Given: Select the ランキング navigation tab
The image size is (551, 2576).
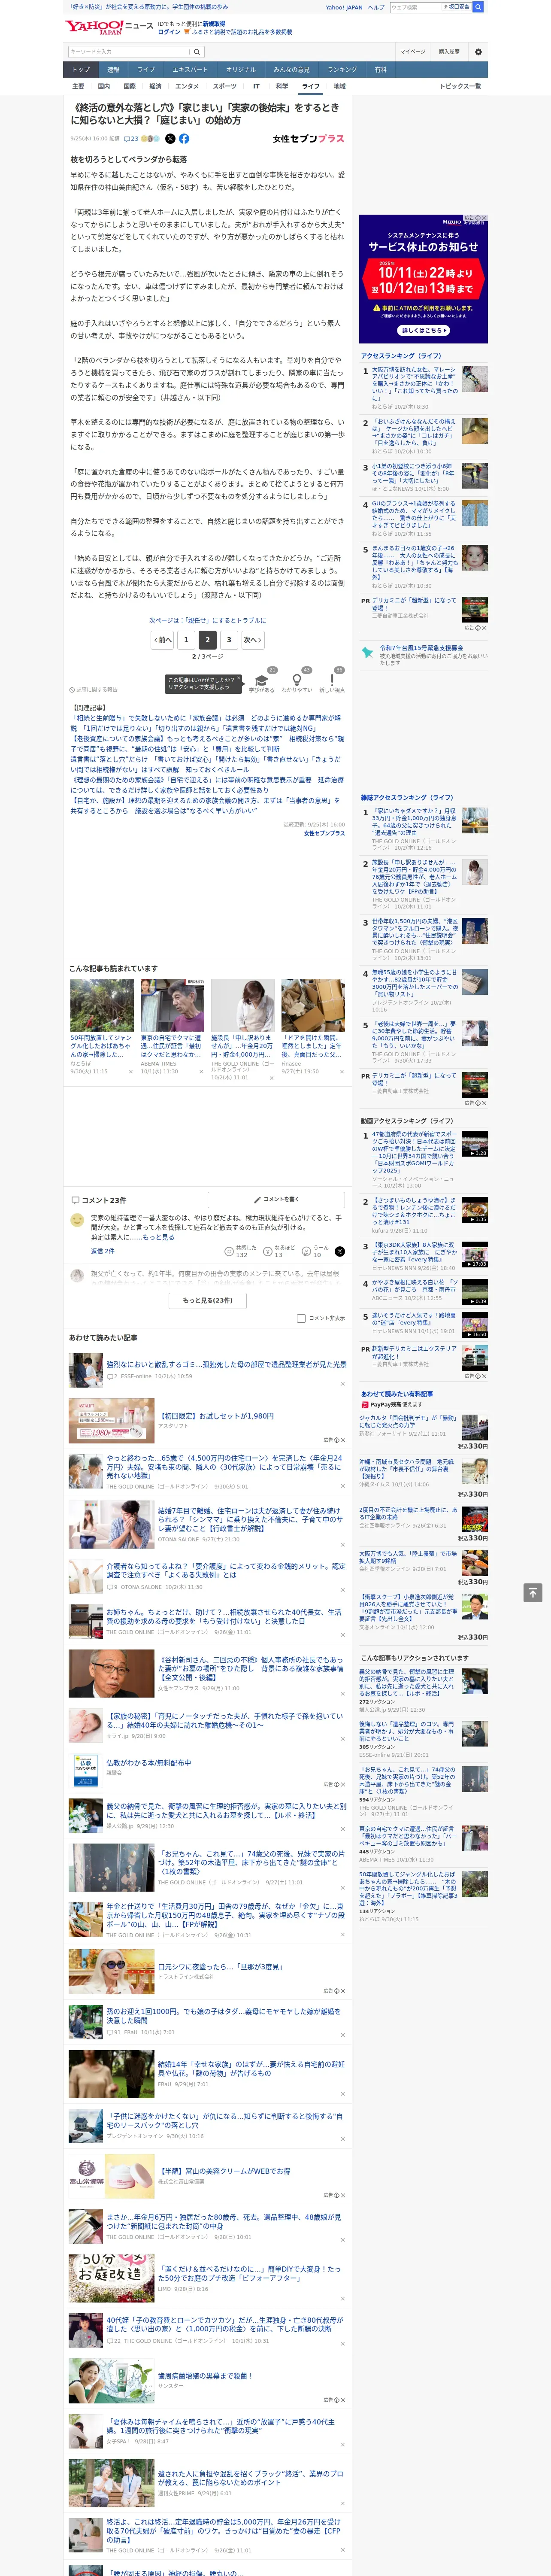Looking at the screenshot, I should (342, 70).
